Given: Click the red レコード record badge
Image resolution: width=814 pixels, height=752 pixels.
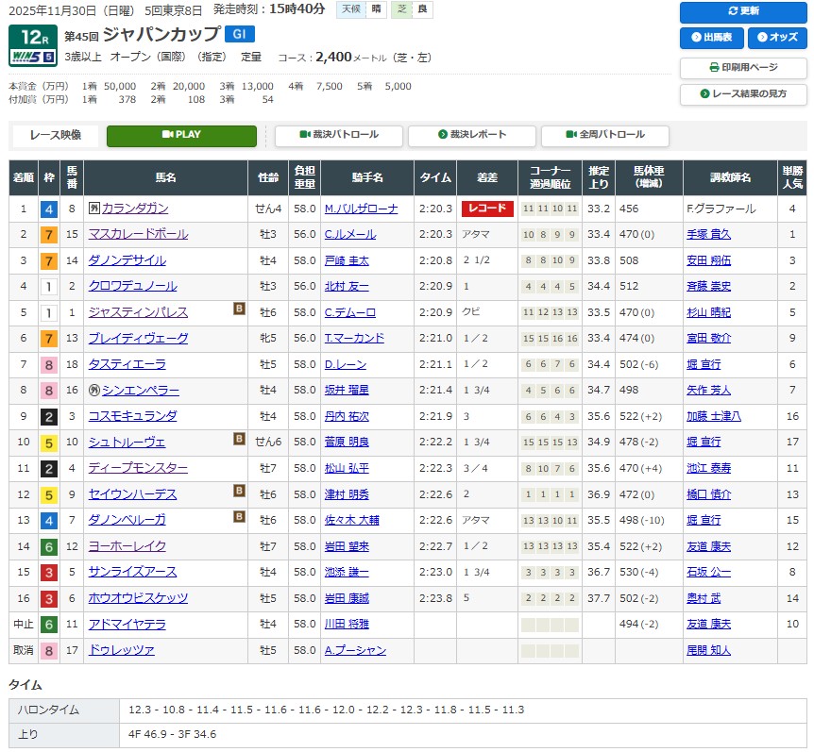Looking at the screenshot, I should point(487,209).
